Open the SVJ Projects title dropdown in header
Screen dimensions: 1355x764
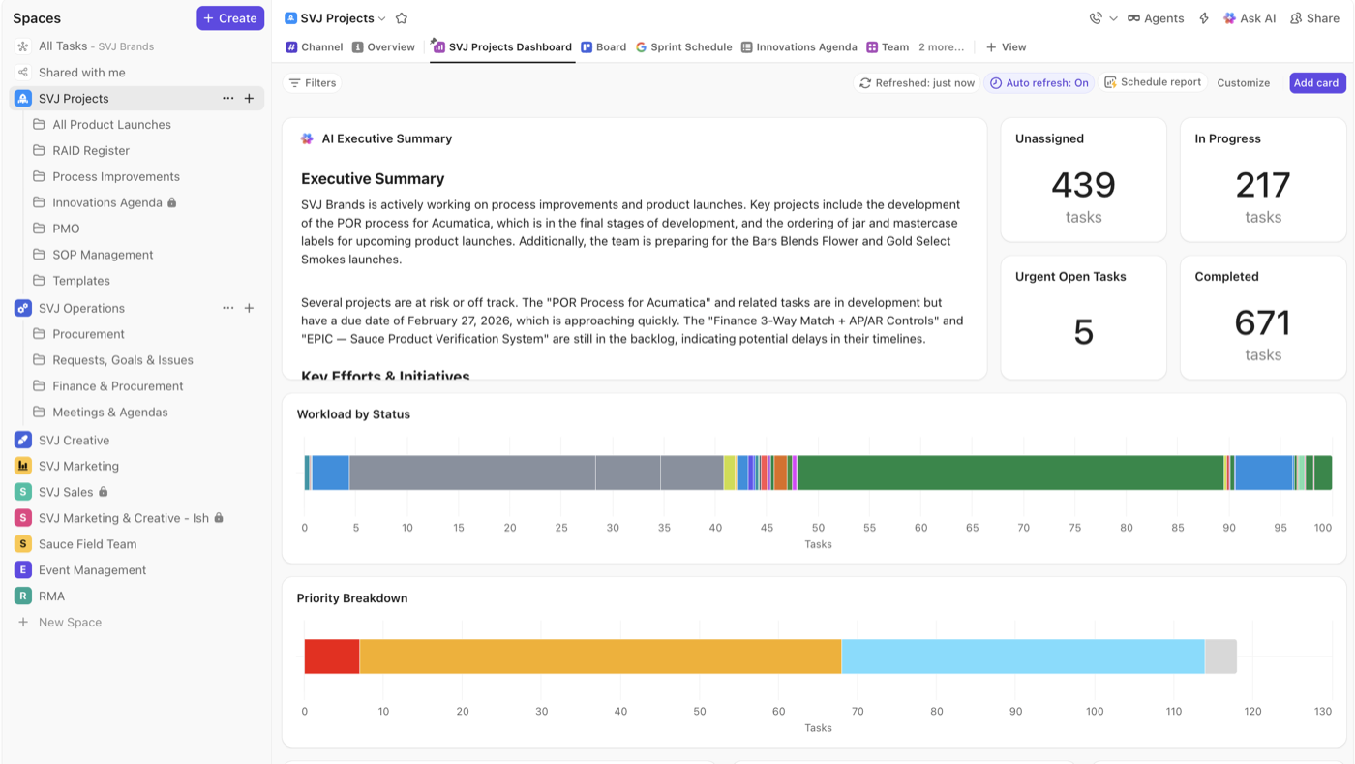click(382, 18)
